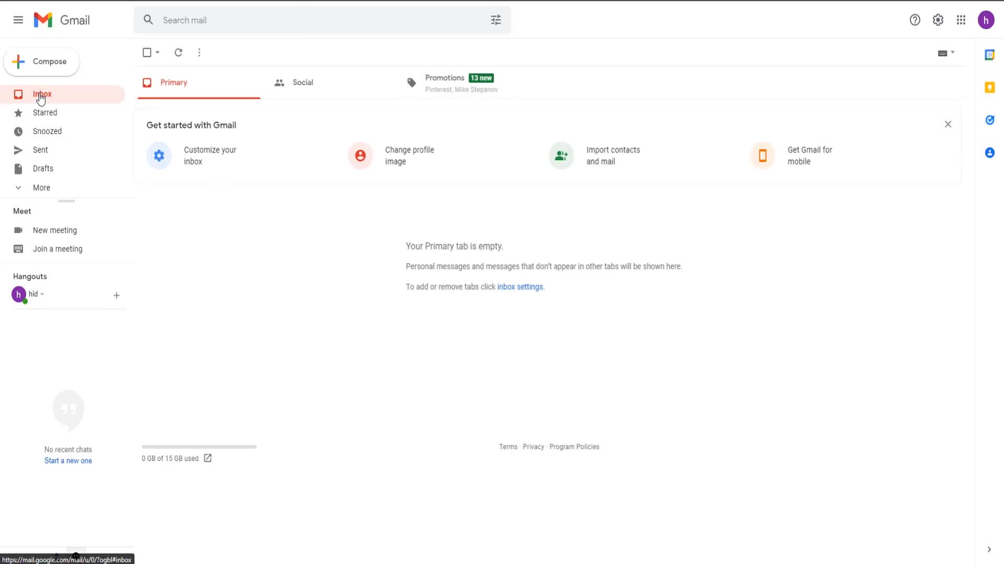Screen dimensions: 1004x564
Task: Dismiss Get started with Gmail card
Action: pos(948,124)
